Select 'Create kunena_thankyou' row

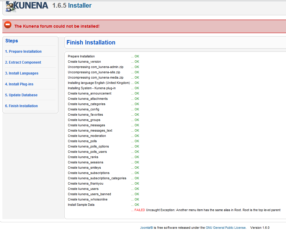tap(103, 183)
